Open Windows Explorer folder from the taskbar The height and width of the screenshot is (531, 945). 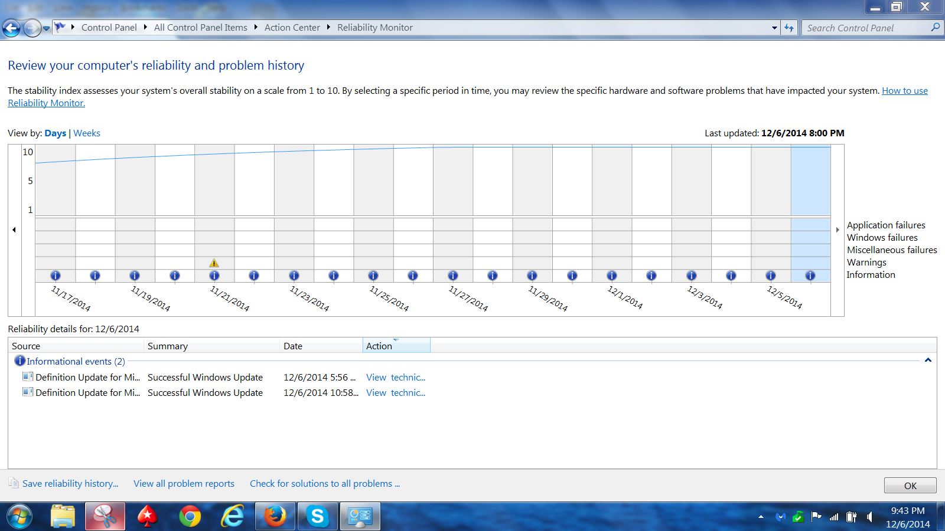click(63, 517)
